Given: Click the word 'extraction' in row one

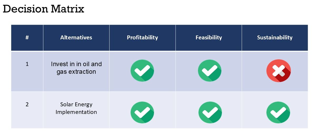Looking at the screenshot, I should pyautogui.click(x=82, y=72).
